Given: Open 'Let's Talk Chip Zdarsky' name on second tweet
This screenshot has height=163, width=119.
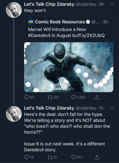Looking at the screenshot, I should pyautogui.click(x=49, y=108).
